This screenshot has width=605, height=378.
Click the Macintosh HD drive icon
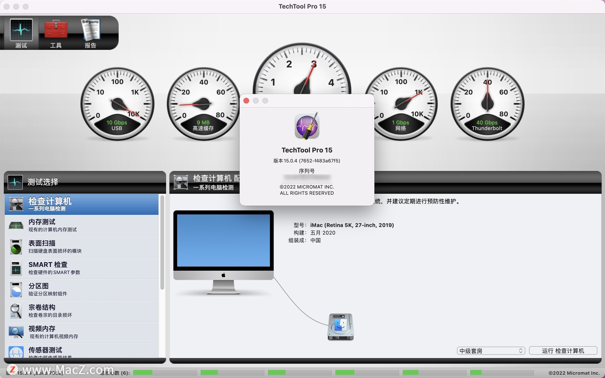pyautogui.click(x=341, y=327)
